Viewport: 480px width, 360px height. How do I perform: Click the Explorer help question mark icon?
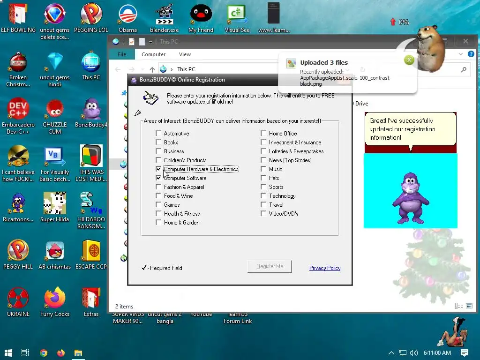(471, 54)
